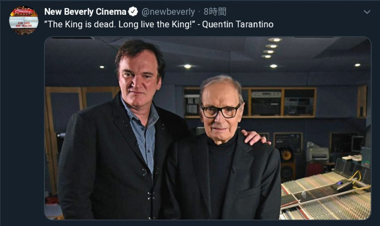Click the @newbeverly handle
Screen dimensions: 380x226
(x=168, y=12)
